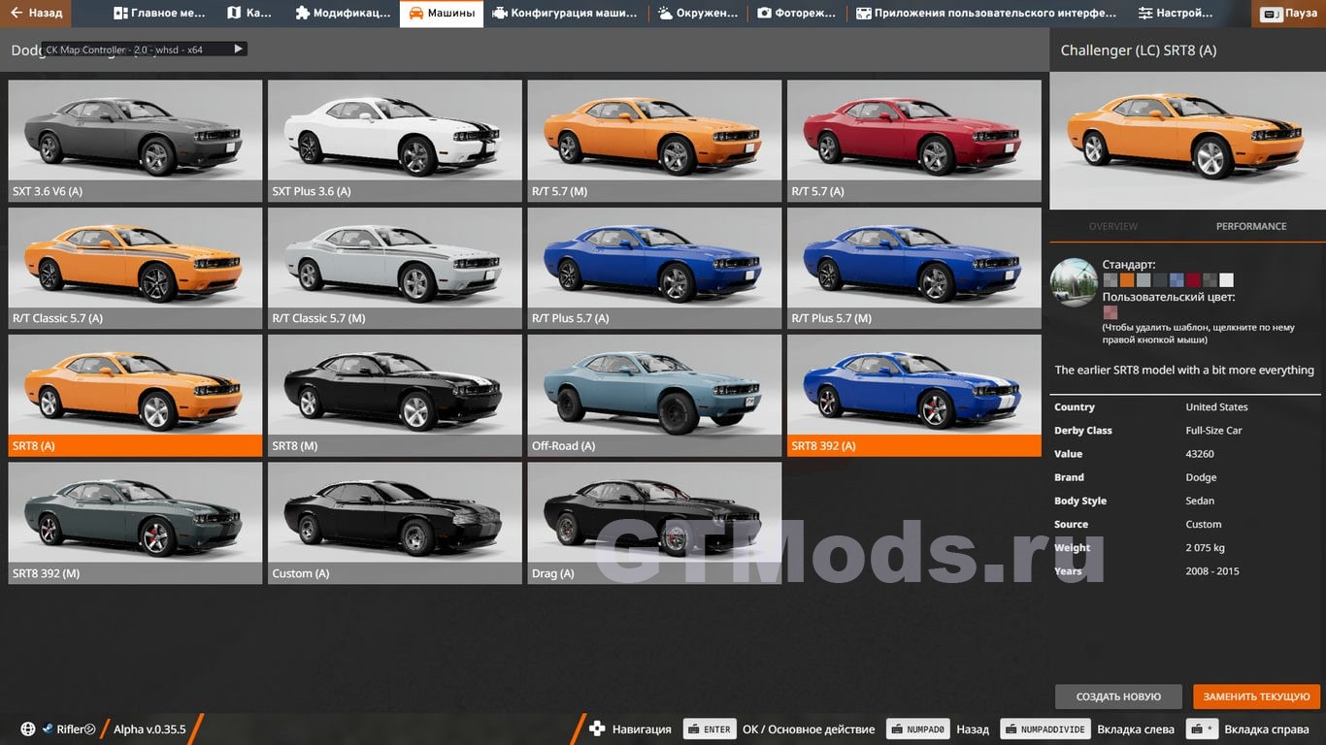1326x745 pixels.
Task: Click the ENTER key hint icon
Action: tap(710, 729)
